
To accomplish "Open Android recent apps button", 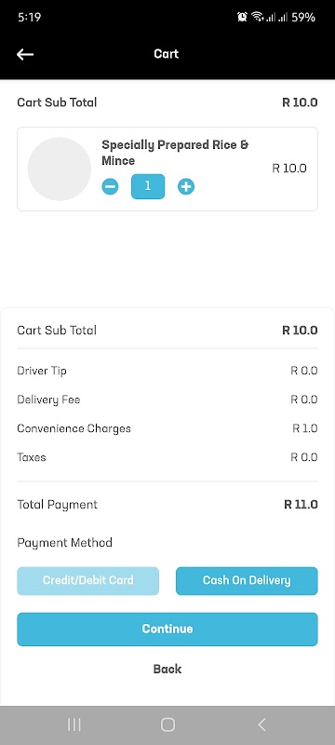I will pos(74,725).
